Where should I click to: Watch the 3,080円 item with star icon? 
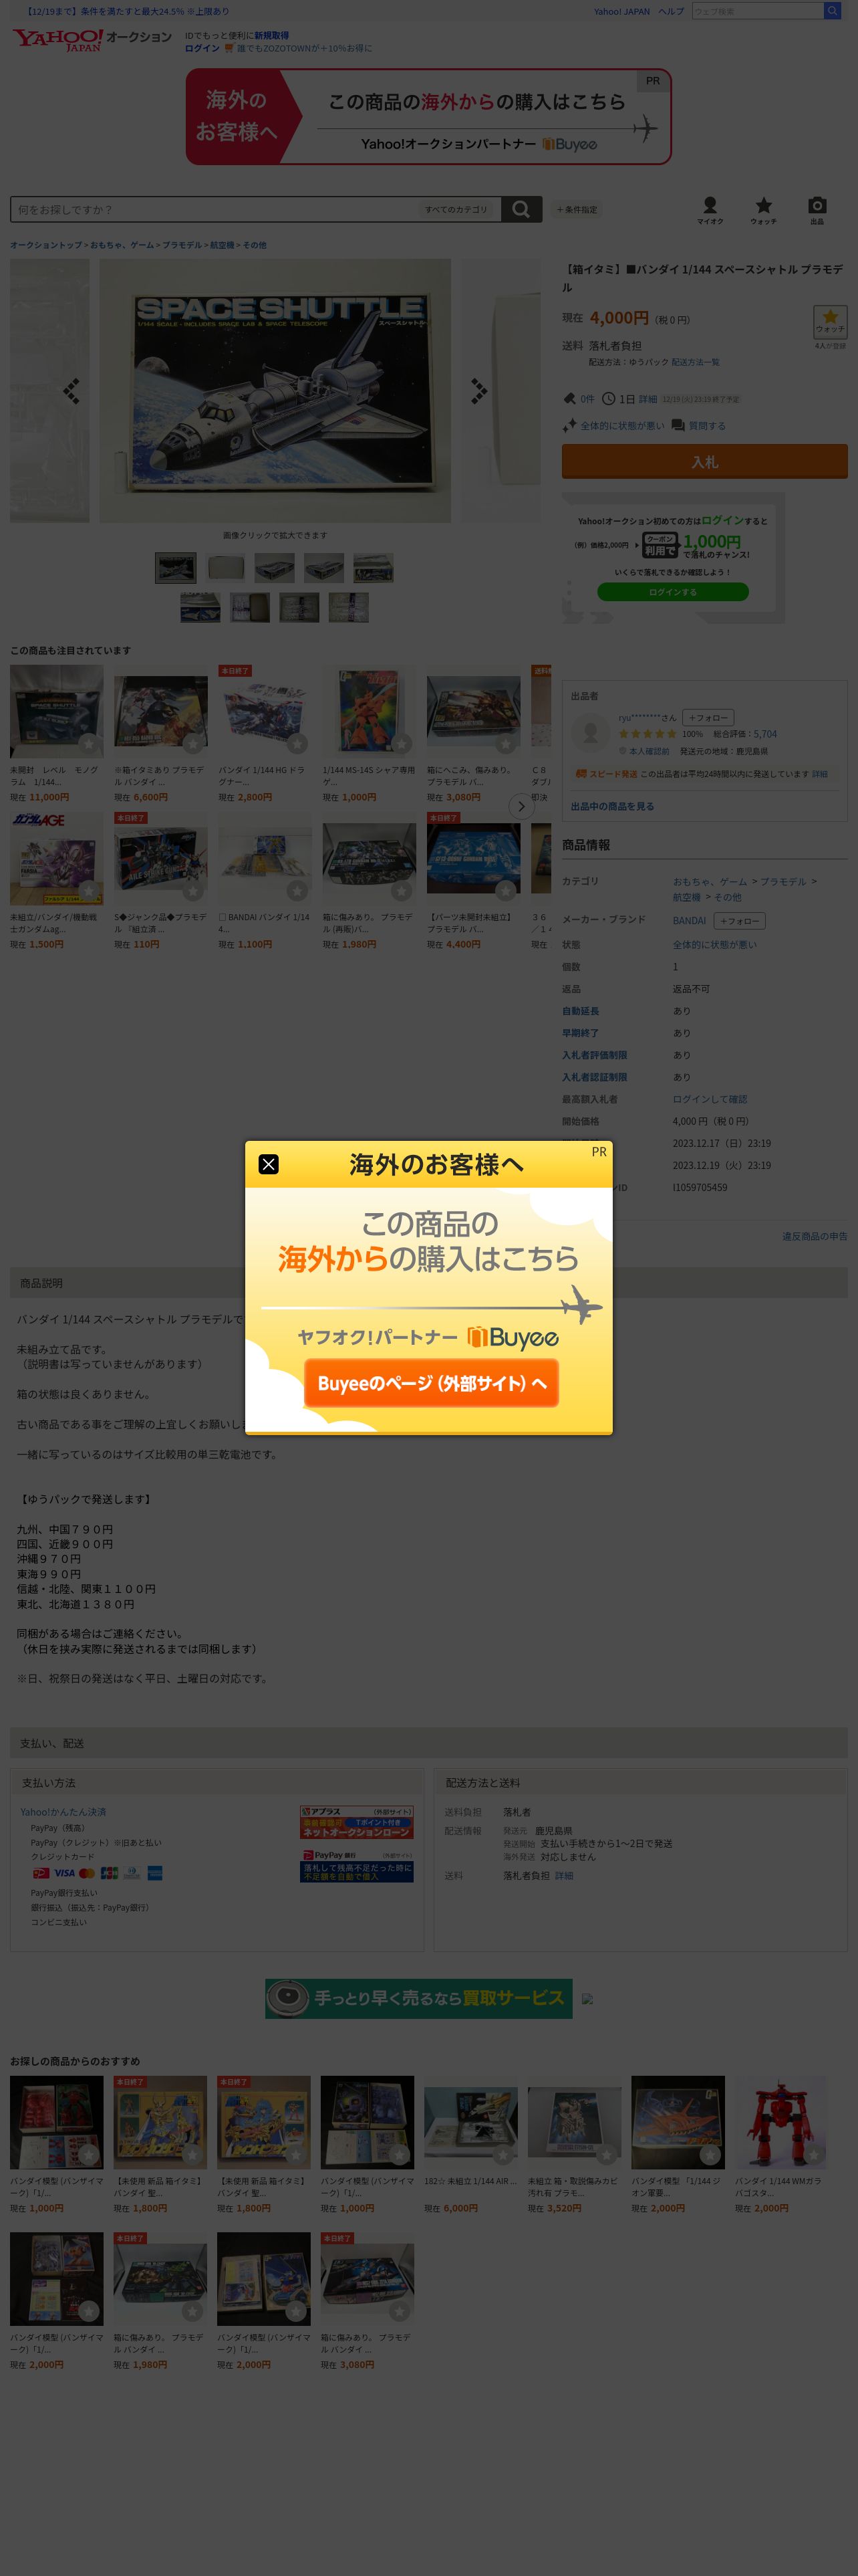[x=505, y=744]
